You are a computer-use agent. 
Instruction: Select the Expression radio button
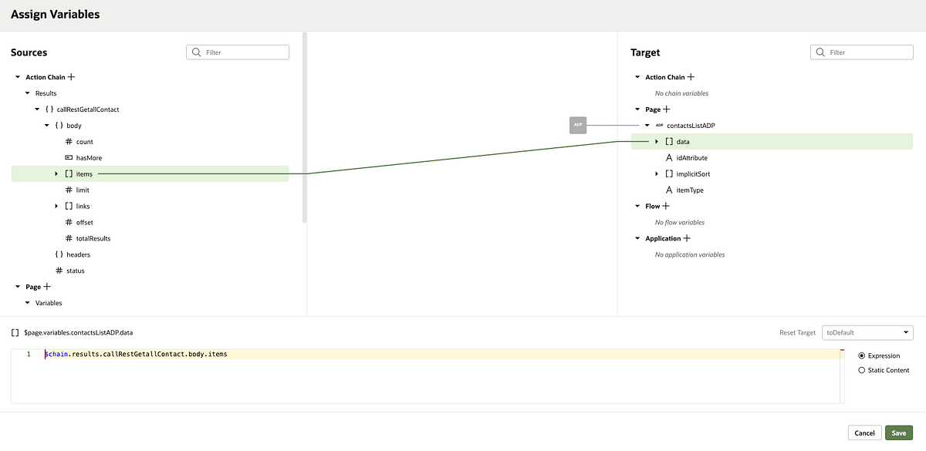click(862, 355)
